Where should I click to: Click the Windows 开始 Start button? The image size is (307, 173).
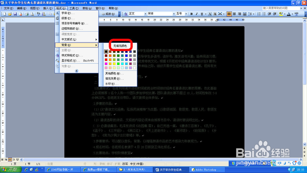11,170
